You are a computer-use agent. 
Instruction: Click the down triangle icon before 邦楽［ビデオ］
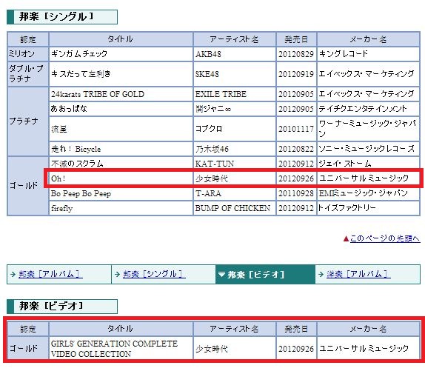(221, 275)
